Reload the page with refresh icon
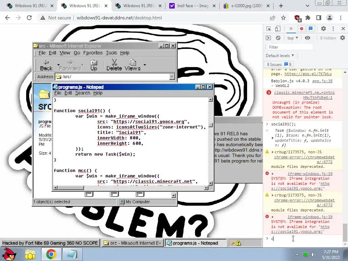Image resolution: width=348 pixels, height=261 pixels. pos(29,18)
